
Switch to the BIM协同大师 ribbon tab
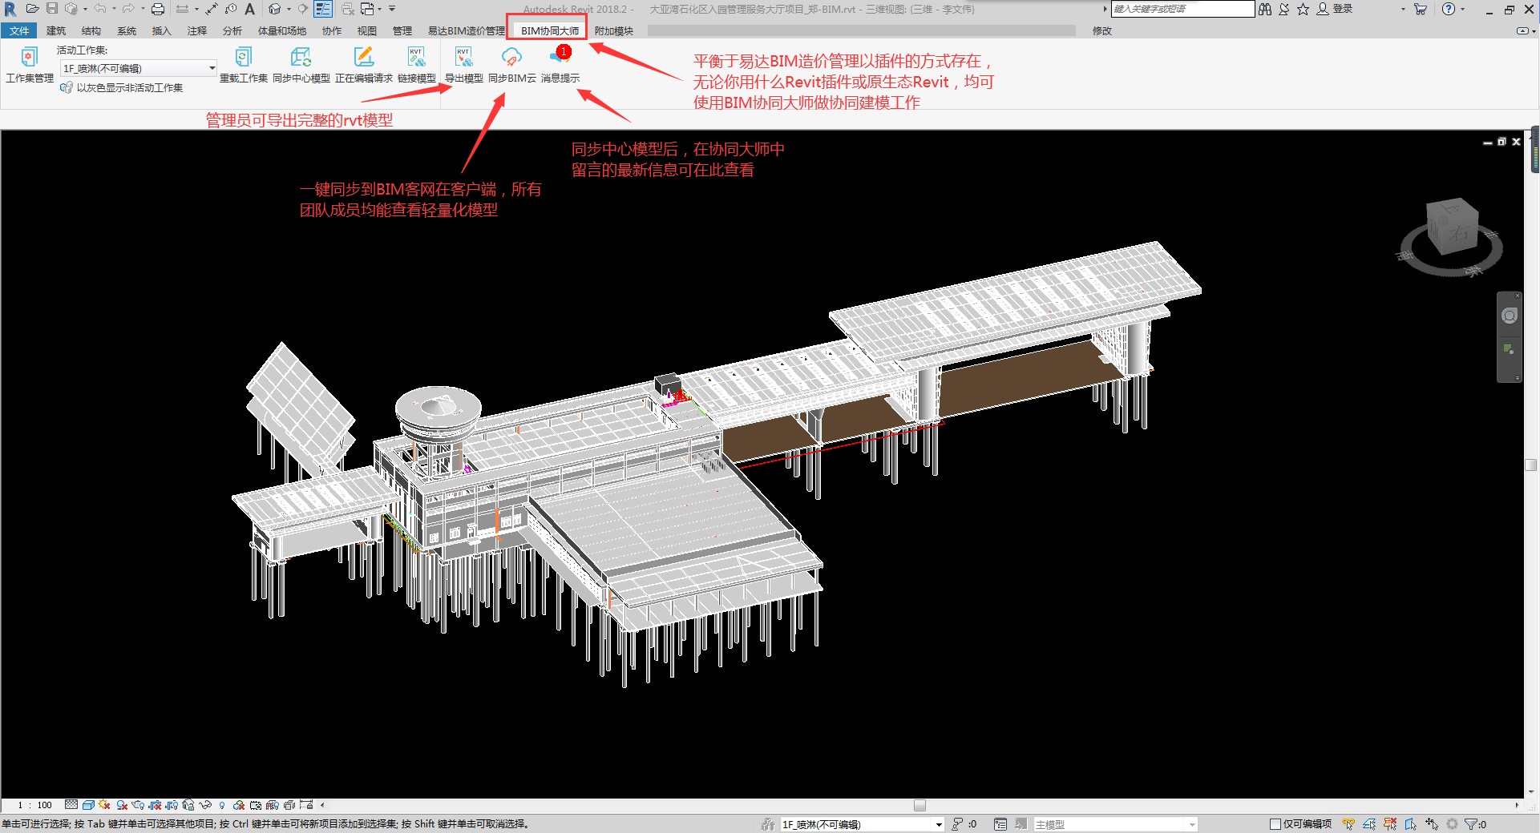pyautogui.click(x=549, y=30)
